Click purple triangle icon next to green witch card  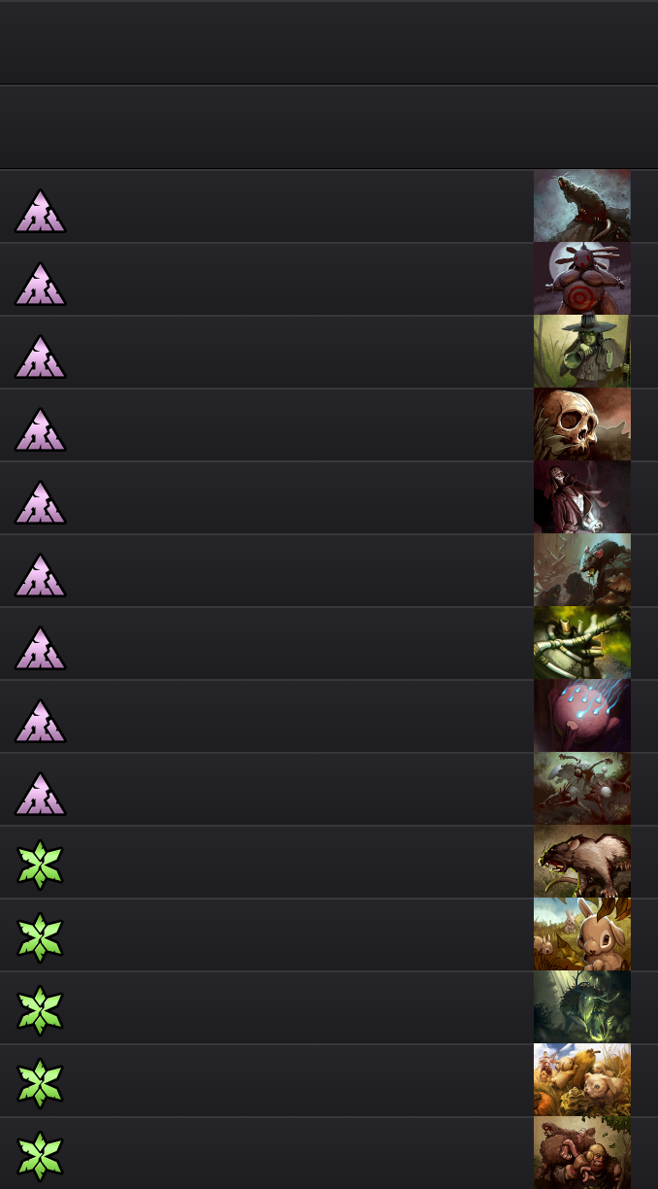pos(40,357)
